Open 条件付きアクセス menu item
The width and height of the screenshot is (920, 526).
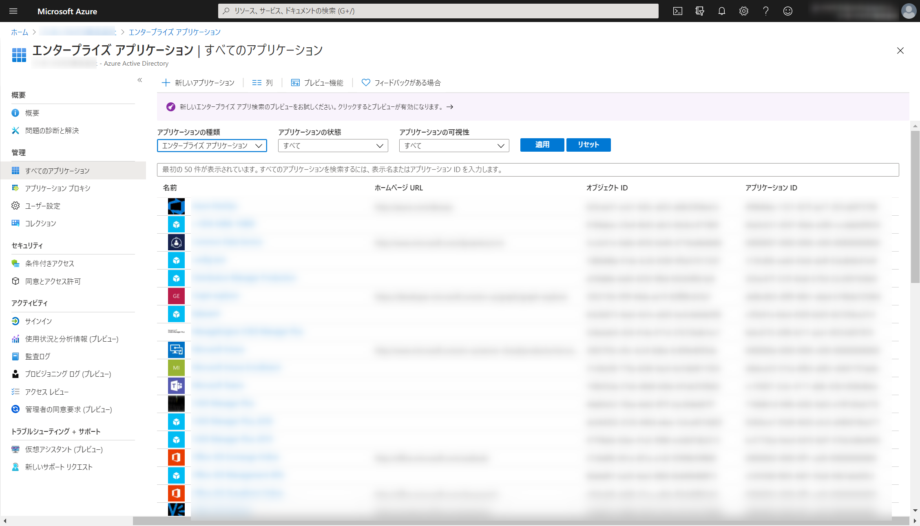point(49,263)
